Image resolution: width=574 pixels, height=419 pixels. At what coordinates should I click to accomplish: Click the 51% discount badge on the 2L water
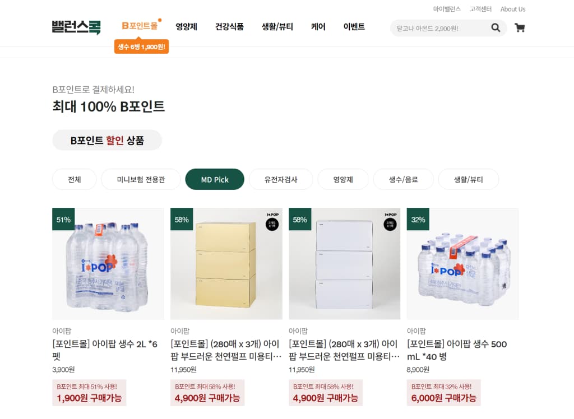[63, 220]
